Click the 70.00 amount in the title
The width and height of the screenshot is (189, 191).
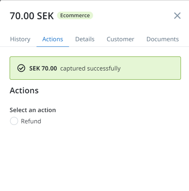[x=22, y=16]
